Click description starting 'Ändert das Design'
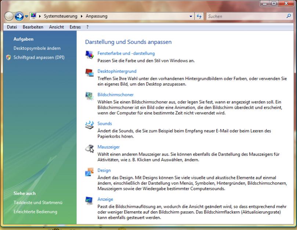Viewport: 297px width, 230px height. click(192, 183)
